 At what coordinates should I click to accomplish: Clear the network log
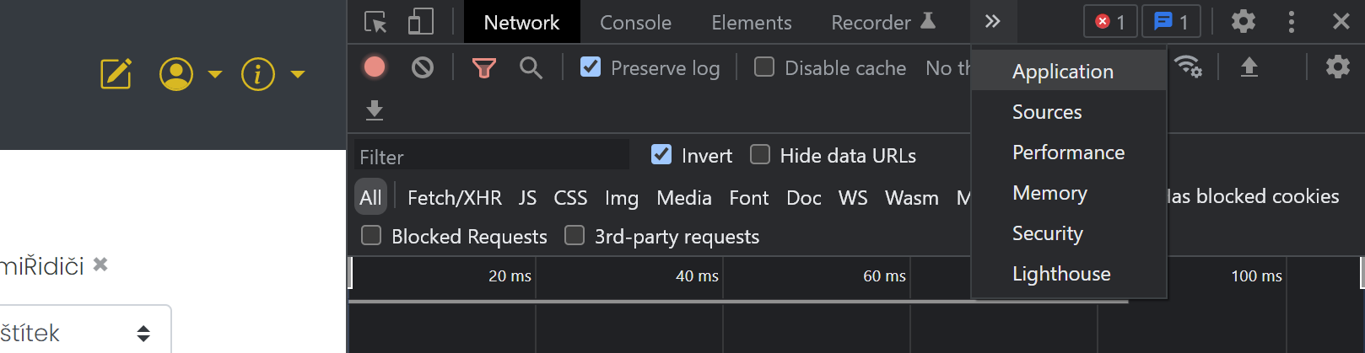click(x=423, y=67)
